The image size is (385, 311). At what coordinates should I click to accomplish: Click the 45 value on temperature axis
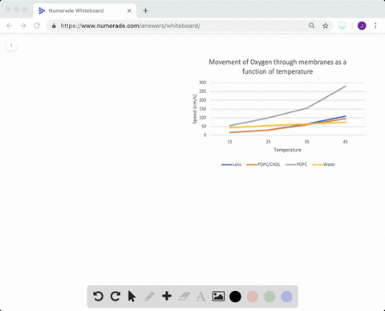(x=346, y=142)
